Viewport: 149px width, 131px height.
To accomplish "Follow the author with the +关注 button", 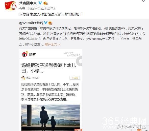I will tap(74, 78).
